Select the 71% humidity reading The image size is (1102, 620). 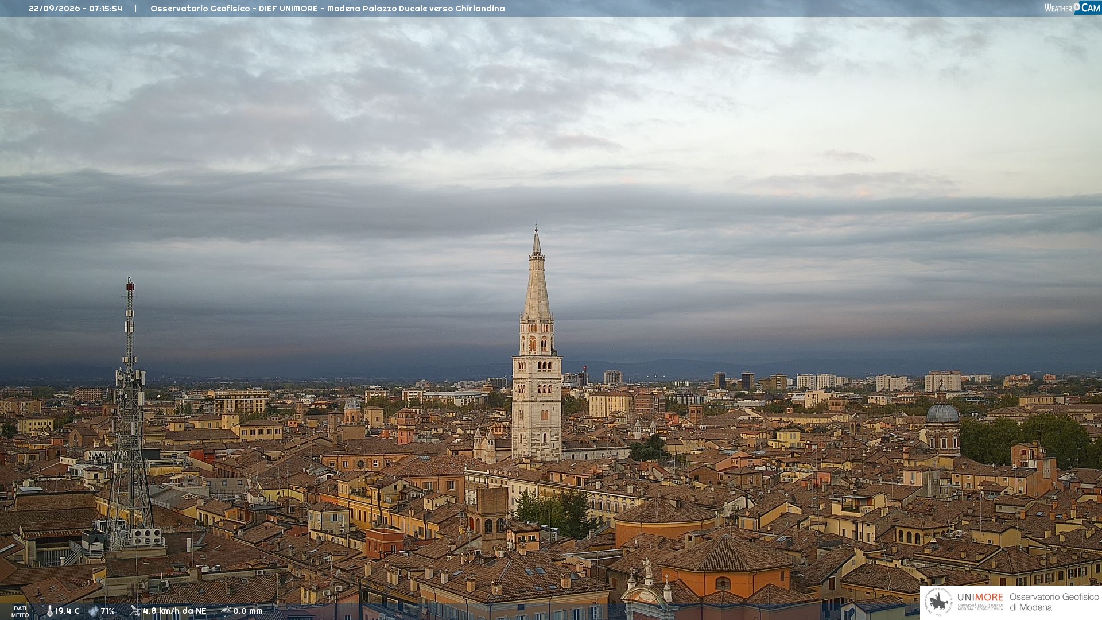(108, 611)
